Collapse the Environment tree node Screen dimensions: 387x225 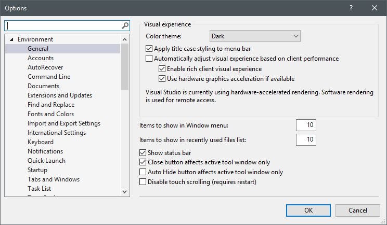pyautogui.click(x=11, y=39)
